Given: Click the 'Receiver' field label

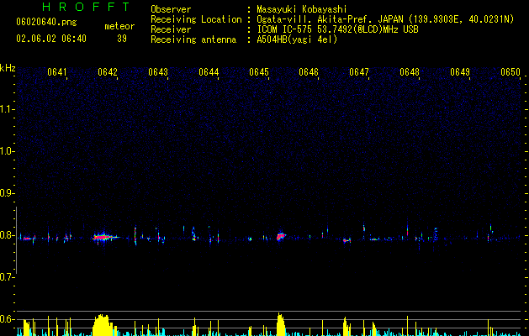Looking at the screenshot, I should click(171, 29).
